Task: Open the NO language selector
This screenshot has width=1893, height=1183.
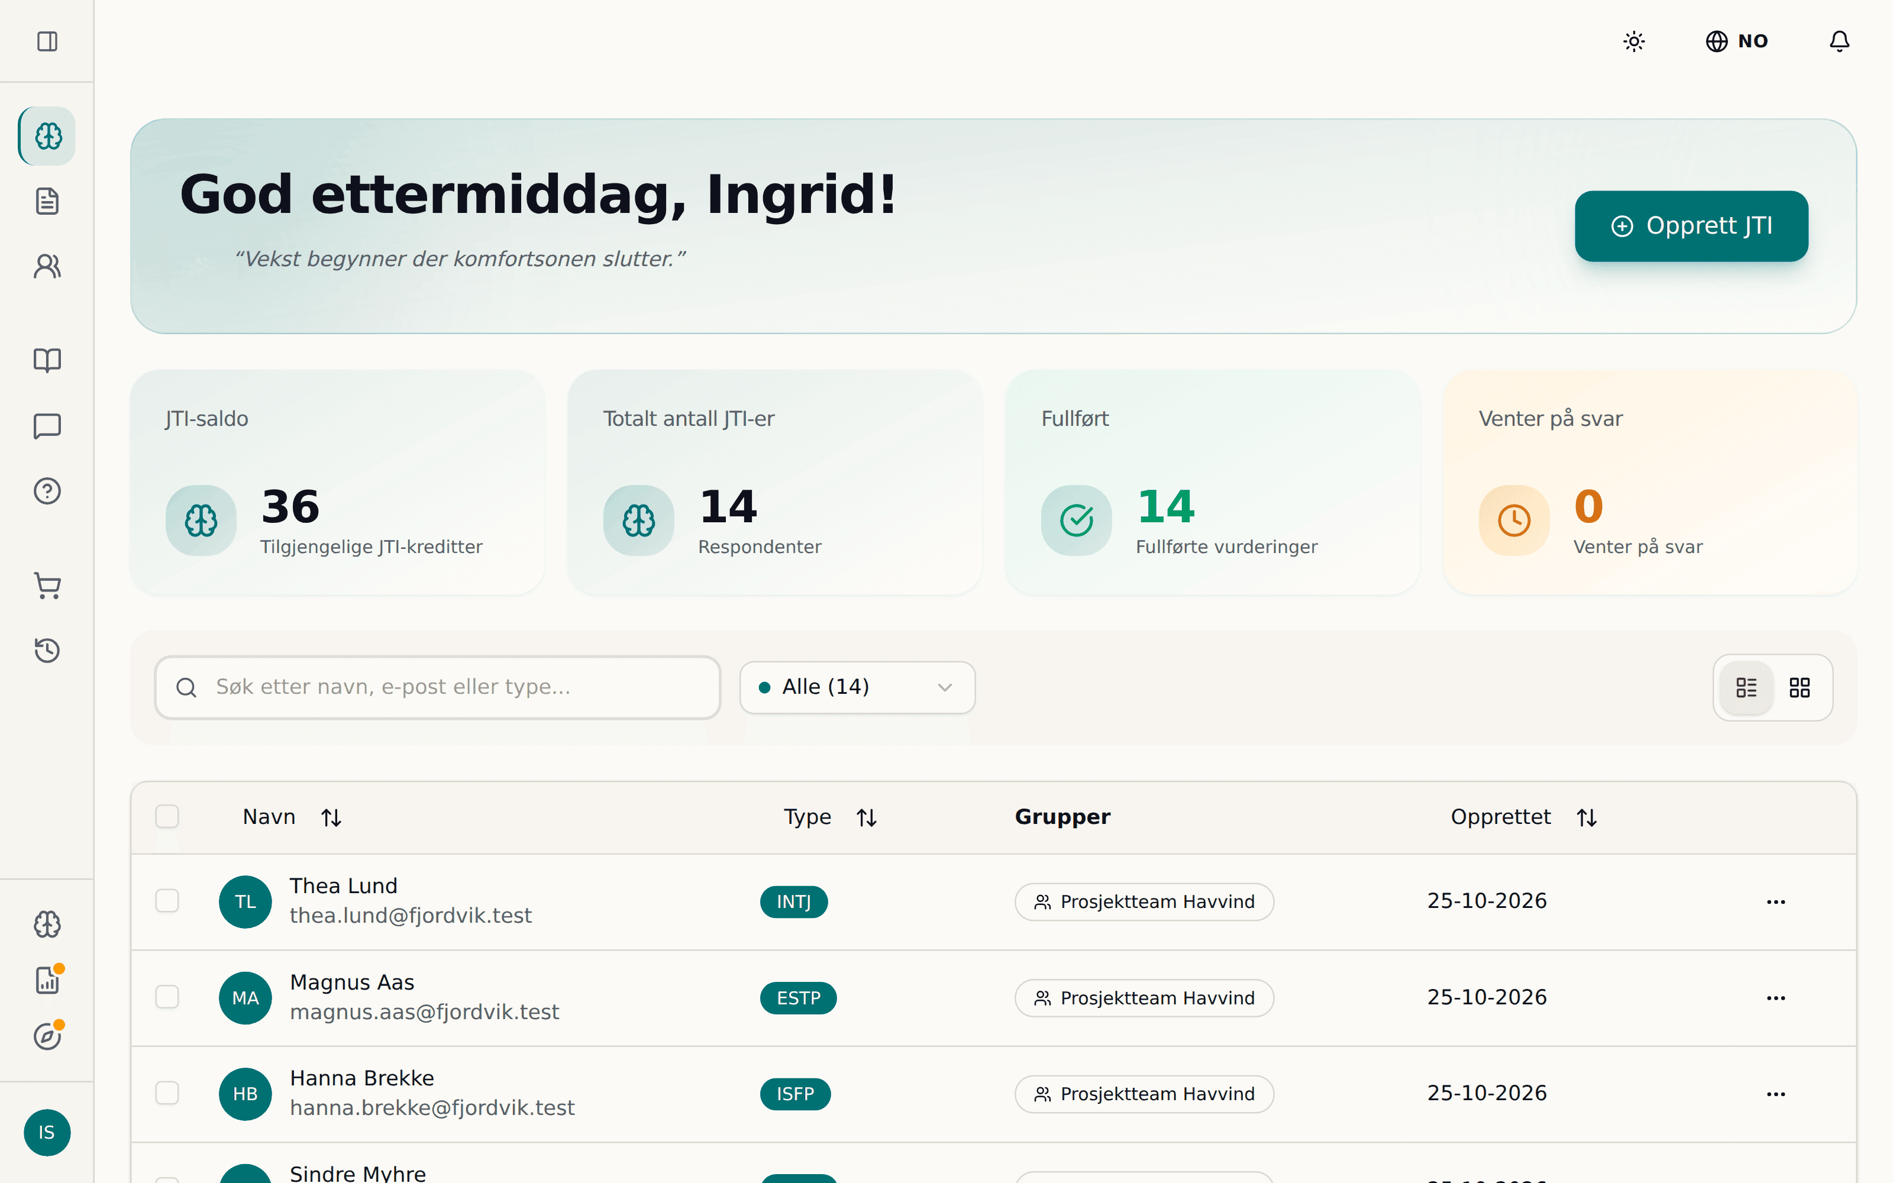Action: pos(1737,41)
